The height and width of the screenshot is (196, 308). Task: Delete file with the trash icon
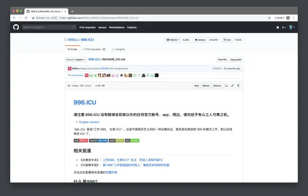(238, 86)
